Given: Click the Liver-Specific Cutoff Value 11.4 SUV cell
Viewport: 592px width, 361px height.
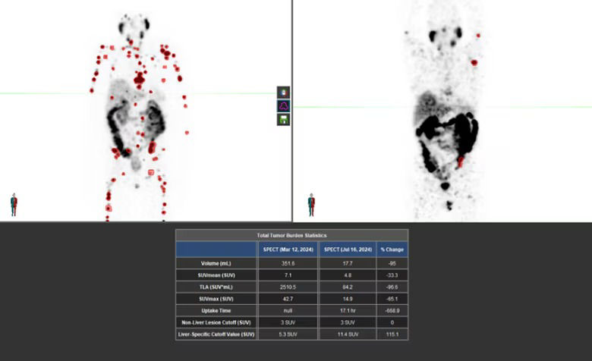Looking at the screenshot, I should pyautogui.click(x=348, y=334).
